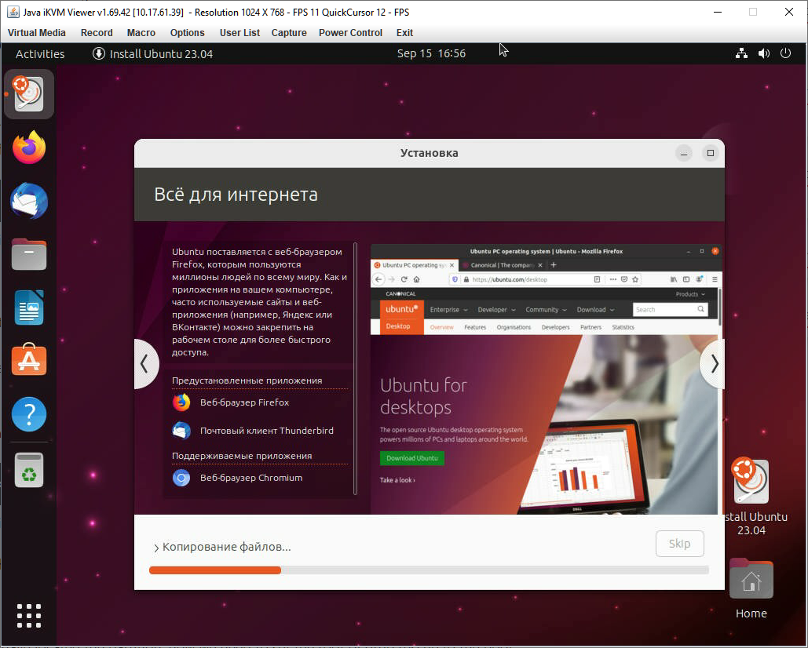Open the Sep 15 16:56 clock menu
Image resolution: width=808 pixels, height=648 pixels.
click(431, 53)
